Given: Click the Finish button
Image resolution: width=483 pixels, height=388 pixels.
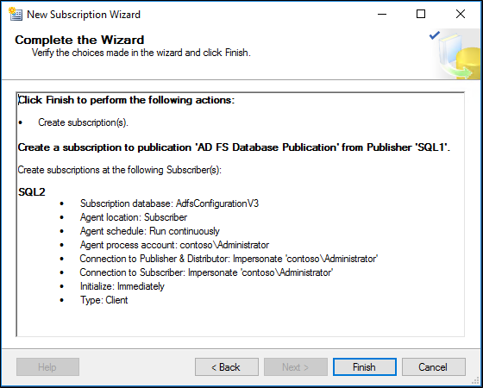Looking at the screenshot, I should click(x=364, y=366).
